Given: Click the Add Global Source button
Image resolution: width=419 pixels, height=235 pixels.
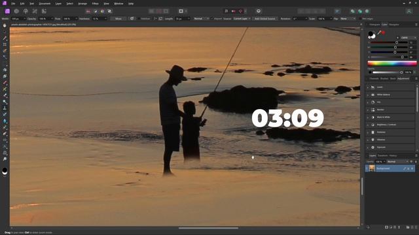Looking at the screenshot, I should 264,19.
